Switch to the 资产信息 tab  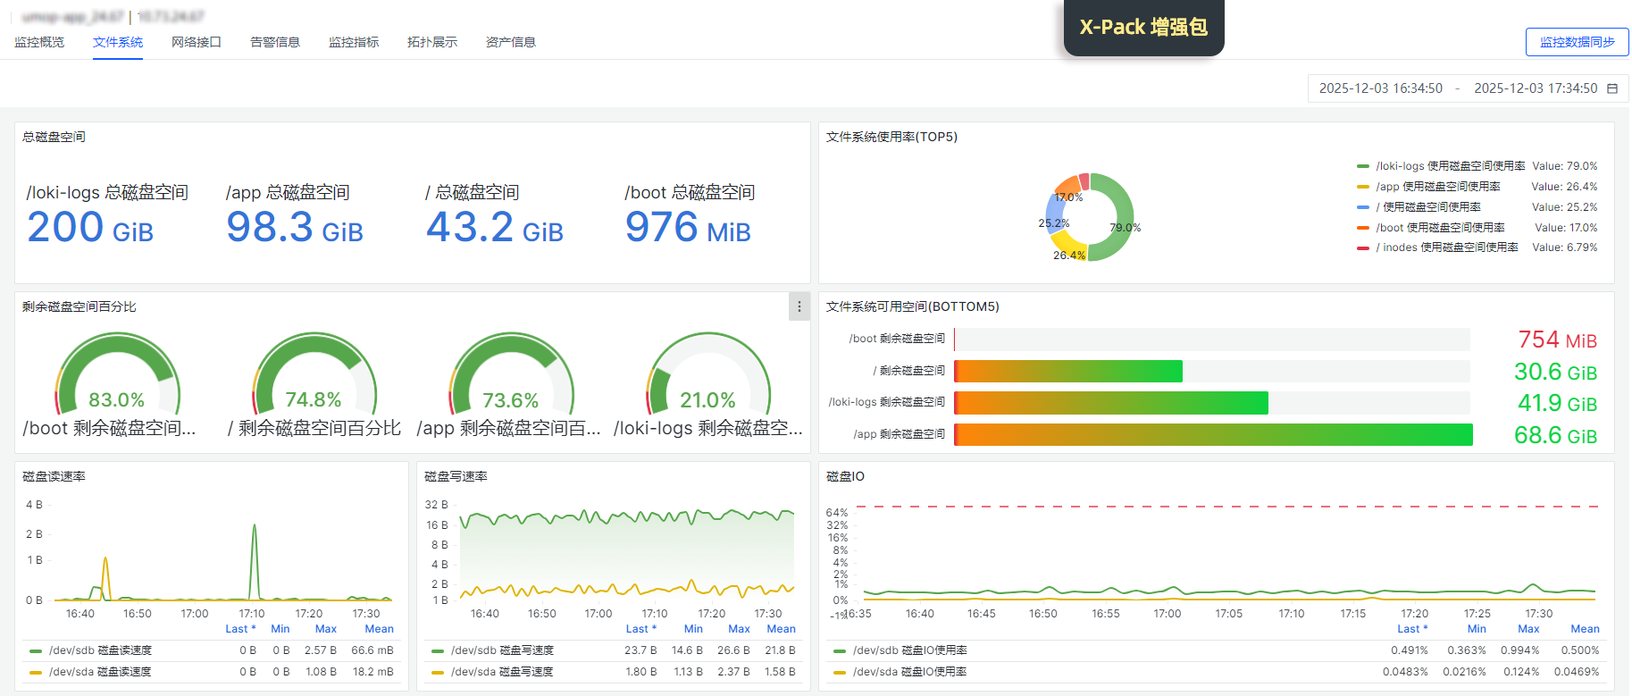click(x=511, y=42)
